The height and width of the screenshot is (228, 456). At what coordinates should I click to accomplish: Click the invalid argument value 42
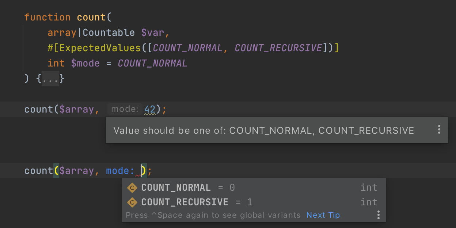[151, 109]
